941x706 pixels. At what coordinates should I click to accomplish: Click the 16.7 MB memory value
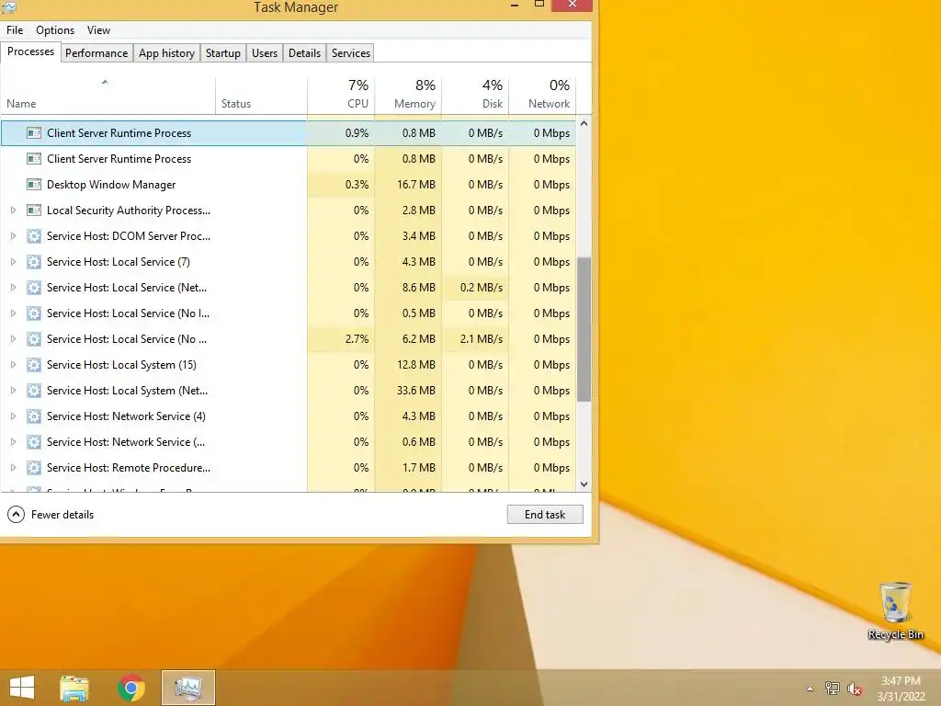[x=416, y=185]
